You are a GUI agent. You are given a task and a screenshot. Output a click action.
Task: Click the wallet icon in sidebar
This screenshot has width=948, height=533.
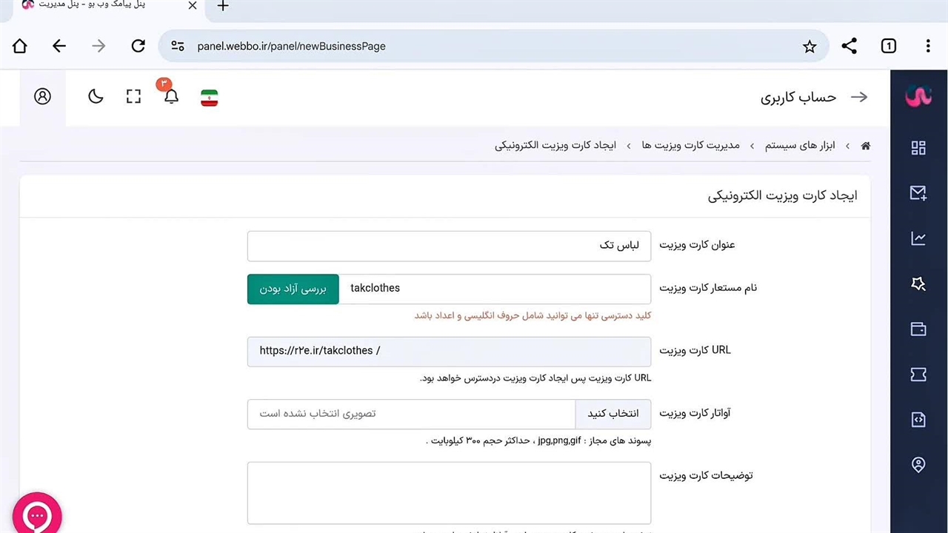918,329
